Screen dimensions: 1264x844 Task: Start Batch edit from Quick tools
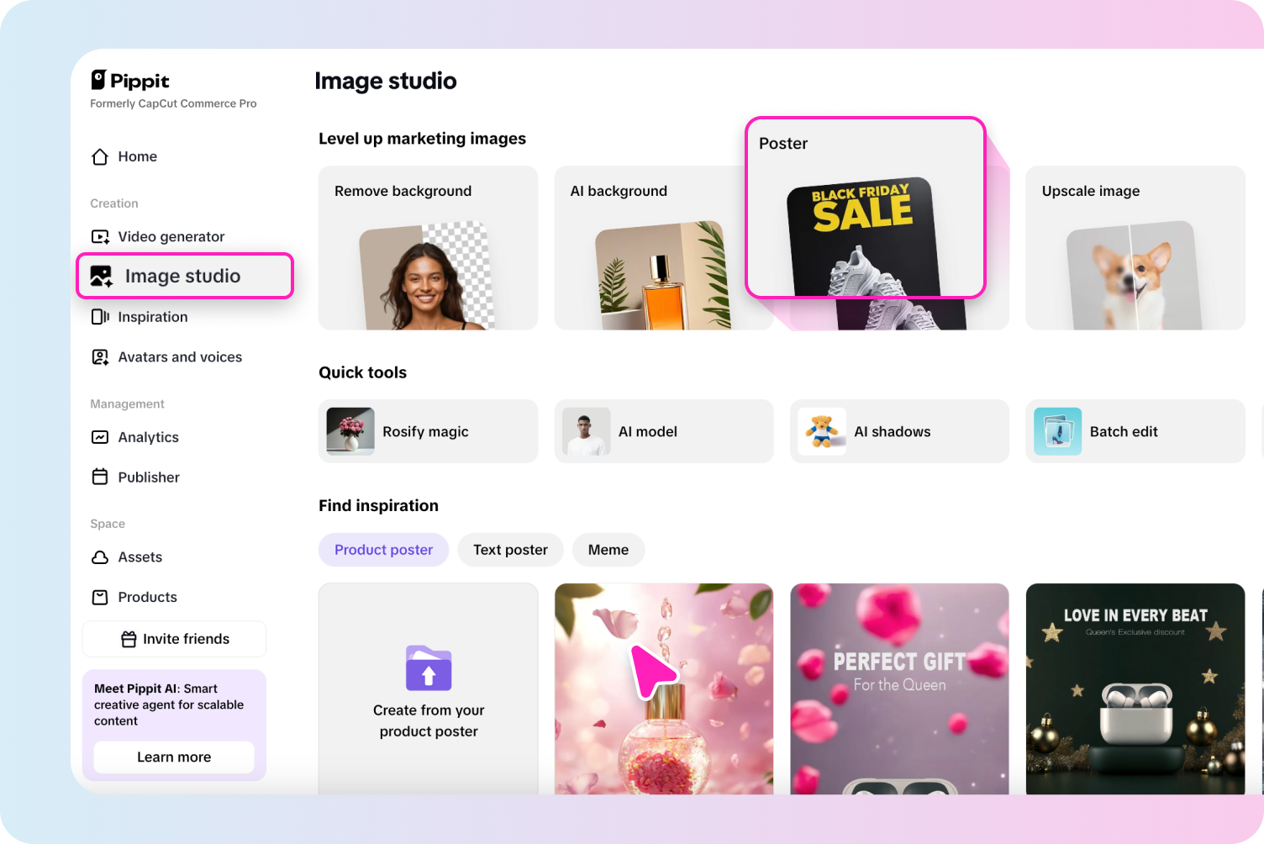[1135, 431]
